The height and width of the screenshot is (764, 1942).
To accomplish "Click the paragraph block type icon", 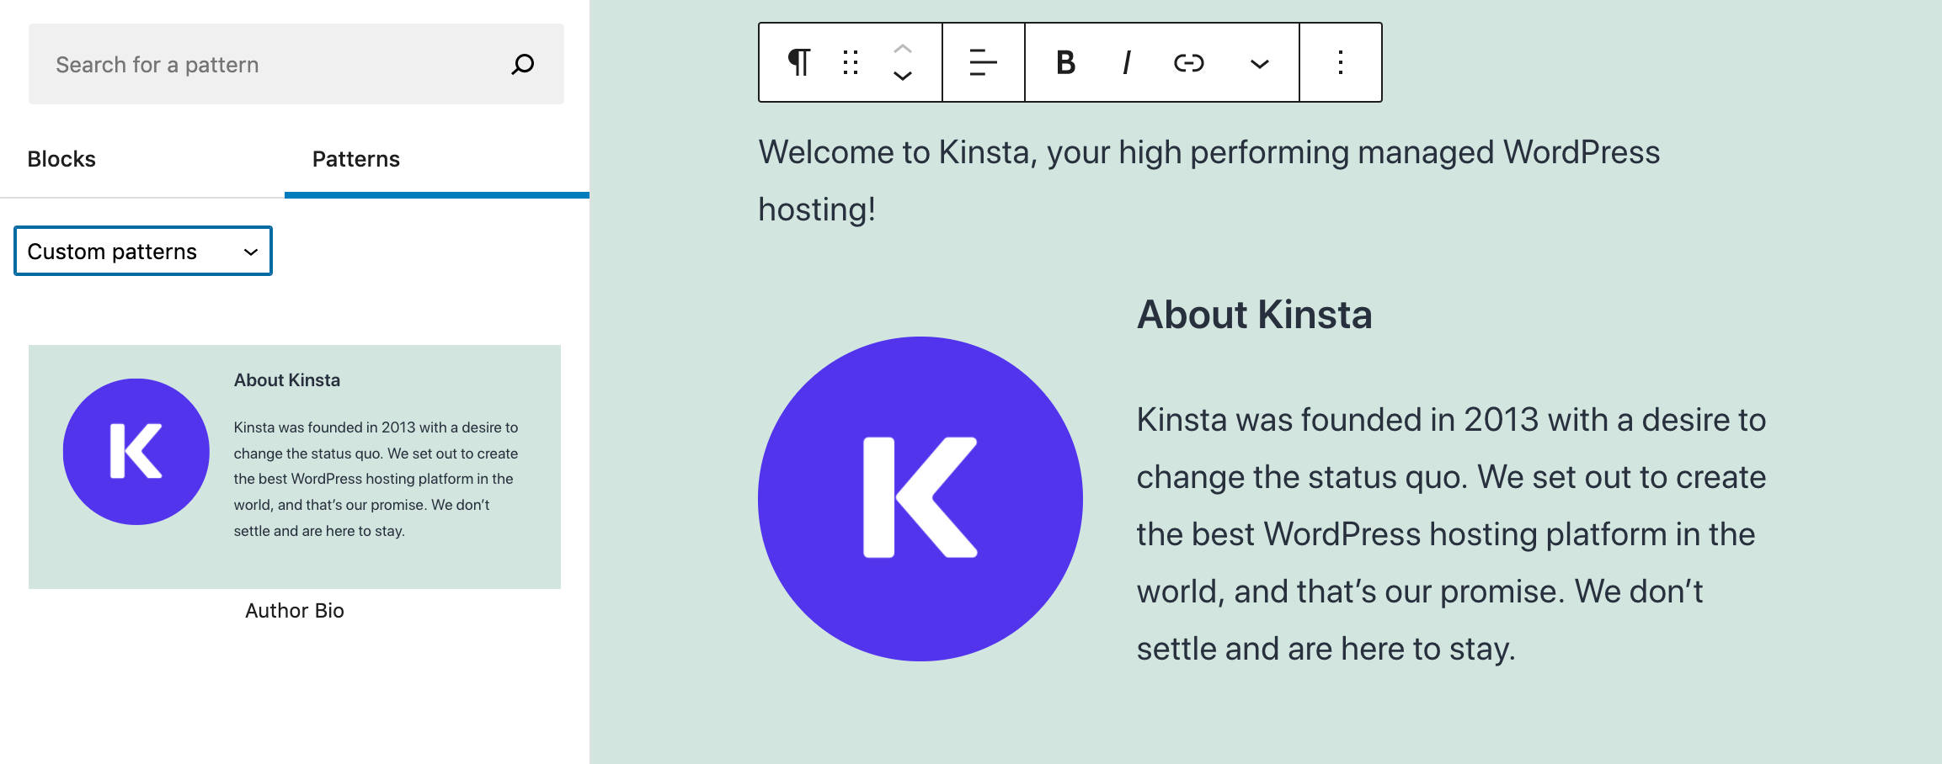I will click(798, 62).
